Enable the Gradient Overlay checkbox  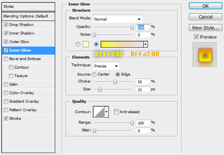[x=6, y=102]
